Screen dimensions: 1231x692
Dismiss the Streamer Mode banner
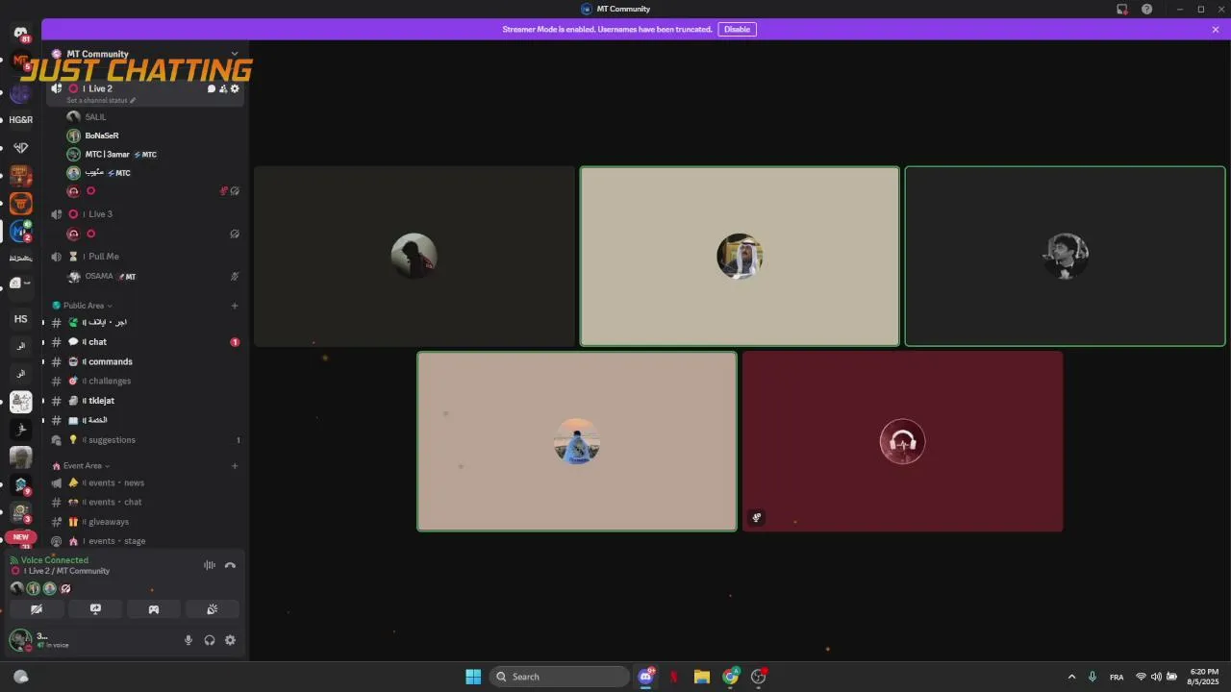(x=1216, y=30)
